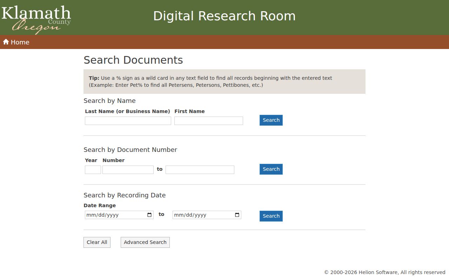This screenshot has width=449, height=280.
Task: Focus the Last Name or Business Name field
Action: click(x=128, y=121)
